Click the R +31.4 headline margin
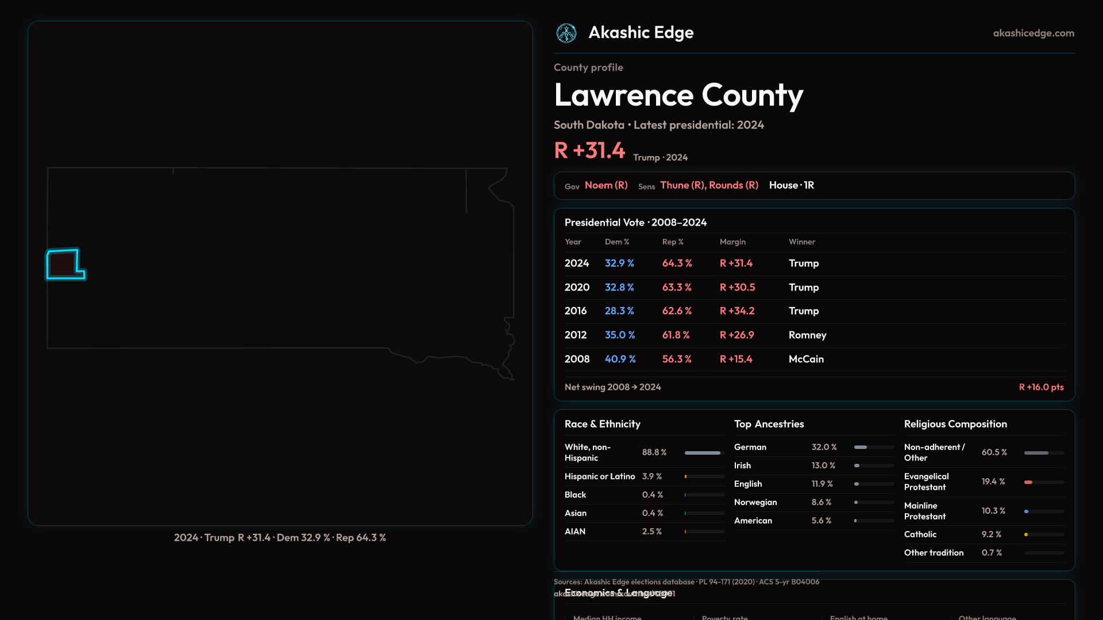Screen dimensions: 1103x620 (589, 151)
